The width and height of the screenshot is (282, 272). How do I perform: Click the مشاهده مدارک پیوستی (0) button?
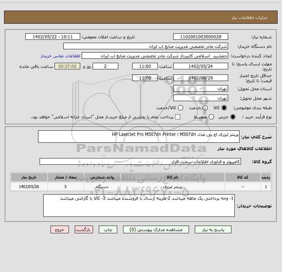click(156, 230)
